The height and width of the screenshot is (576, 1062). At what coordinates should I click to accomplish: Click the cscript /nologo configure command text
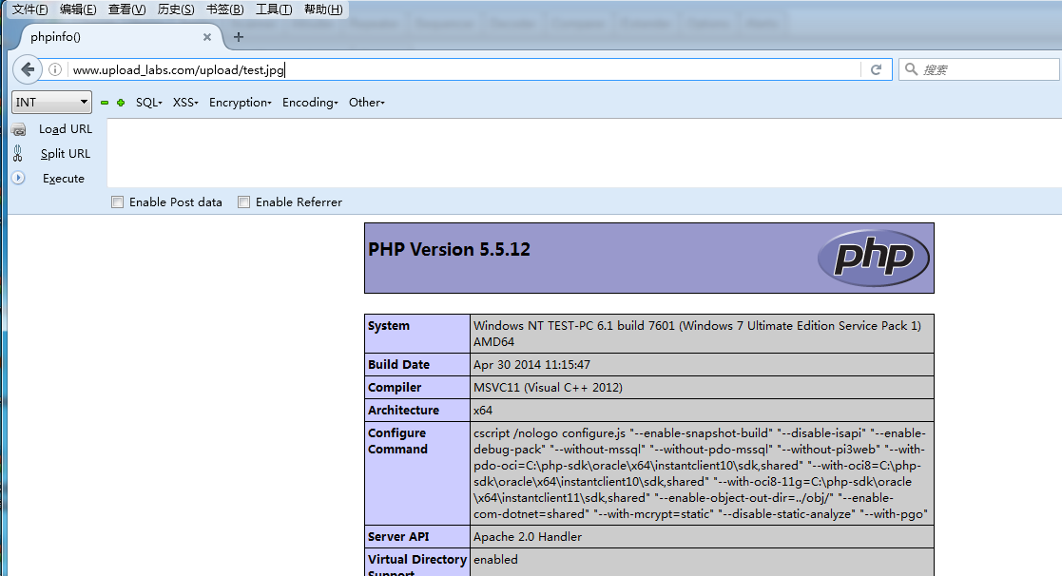700,473
